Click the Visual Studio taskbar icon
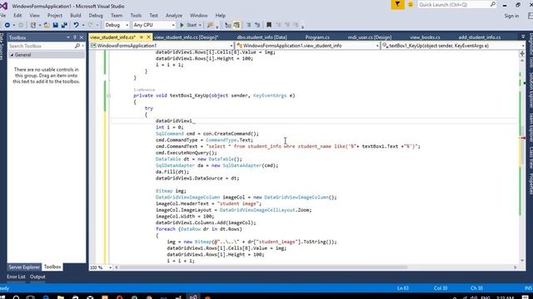Screen dimensions: 533x299 pyautogui.click(x=193, y=297)
